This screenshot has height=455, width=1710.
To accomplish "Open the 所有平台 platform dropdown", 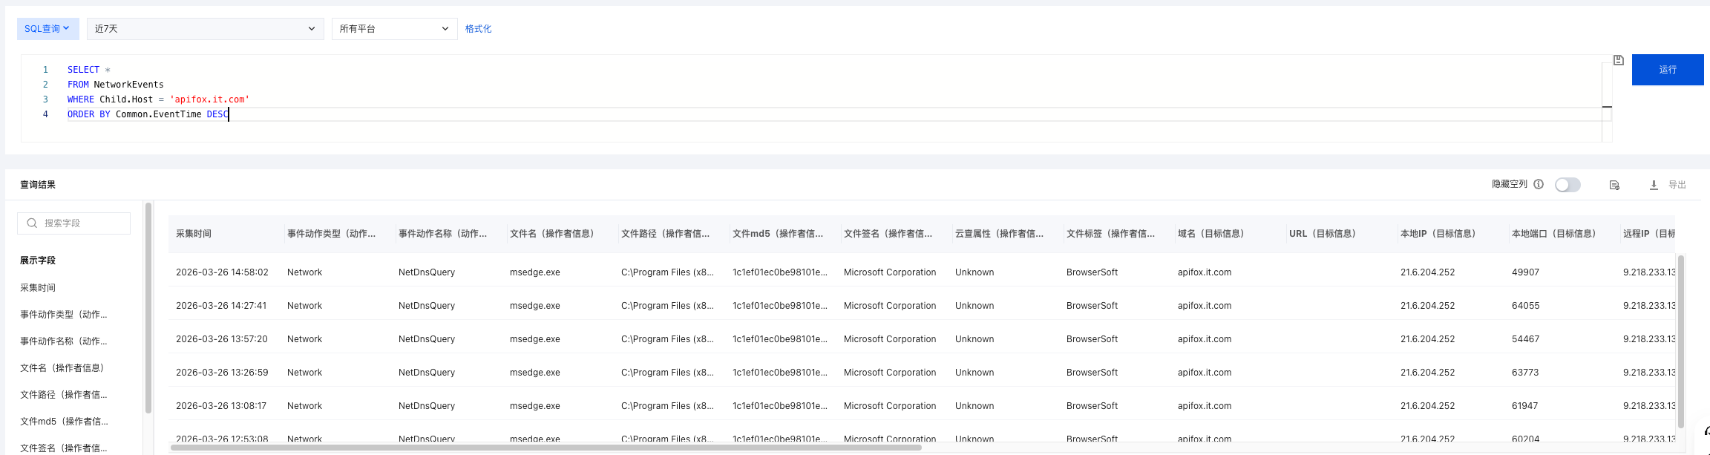I will click(x=394, y=29).
